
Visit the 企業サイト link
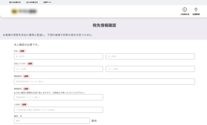[x=47, y=2]
